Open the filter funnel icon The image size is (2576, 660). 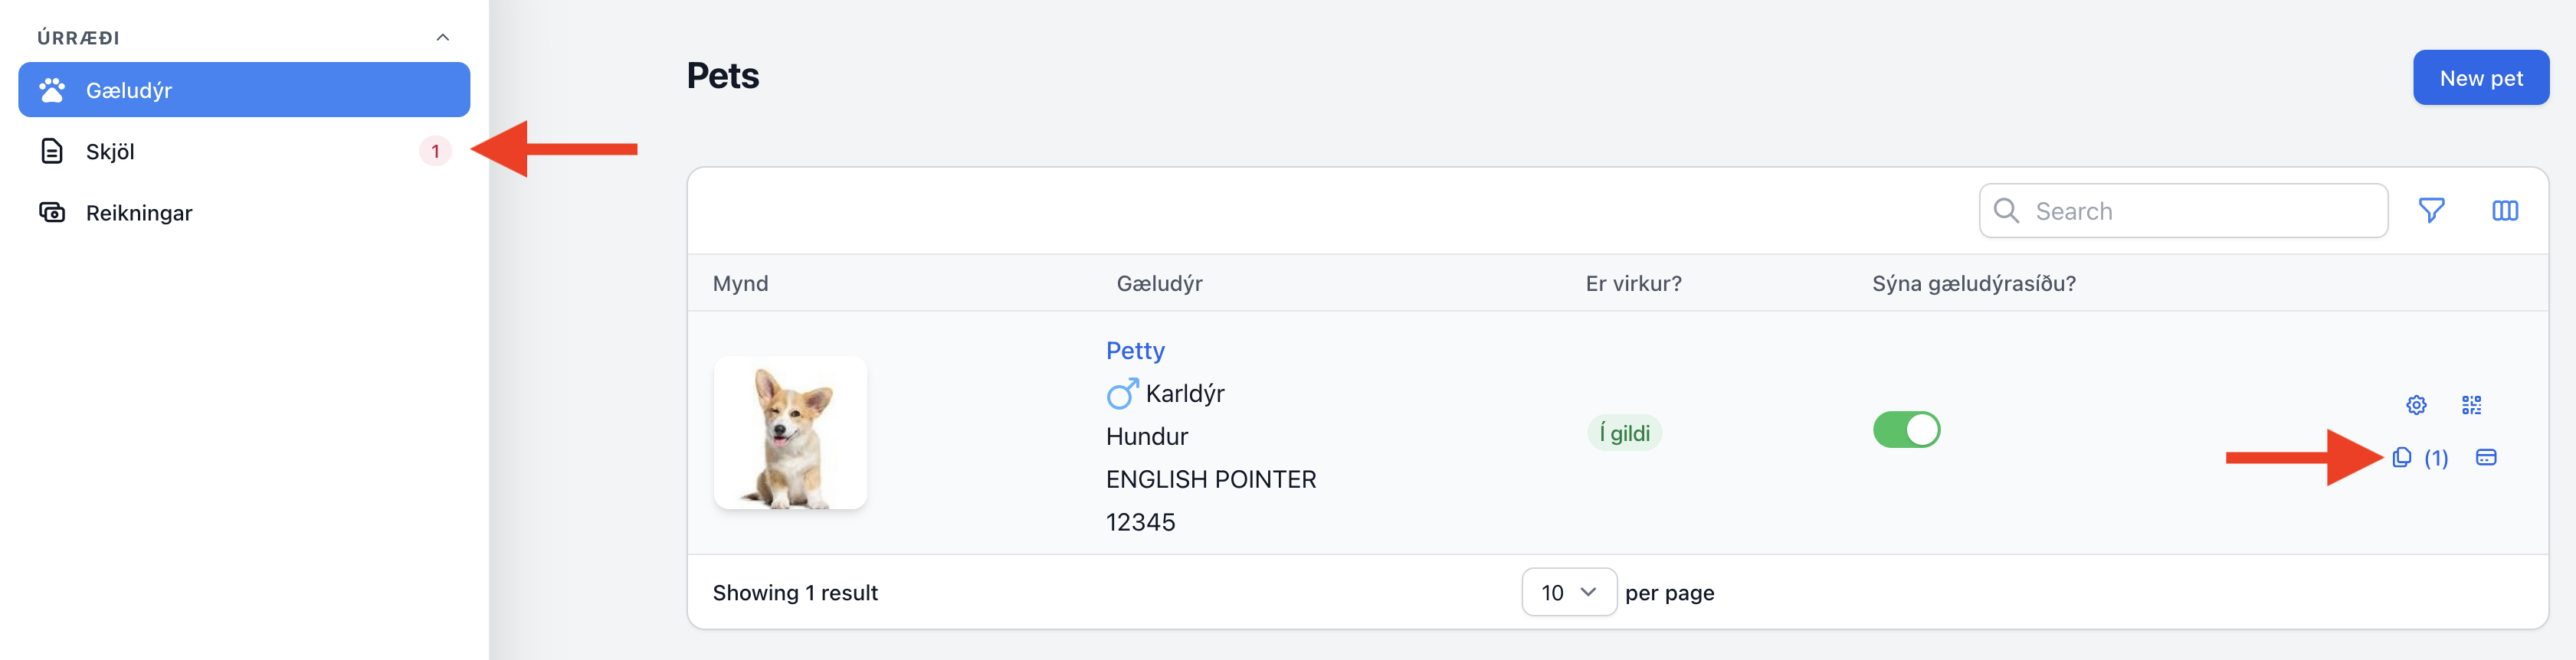2431,210
